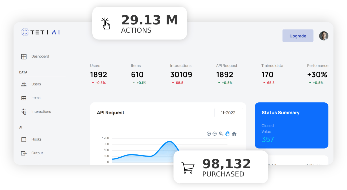The height and width of the screenshot is (190, 347).
Task: Select the magnifier selection zoom tool
Action: [x=221, y=134]
